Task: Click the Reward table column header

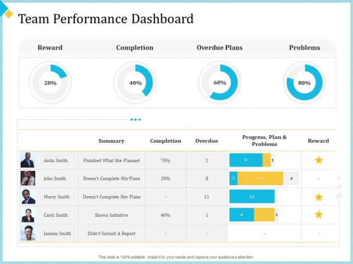Action: pos(318,141)
